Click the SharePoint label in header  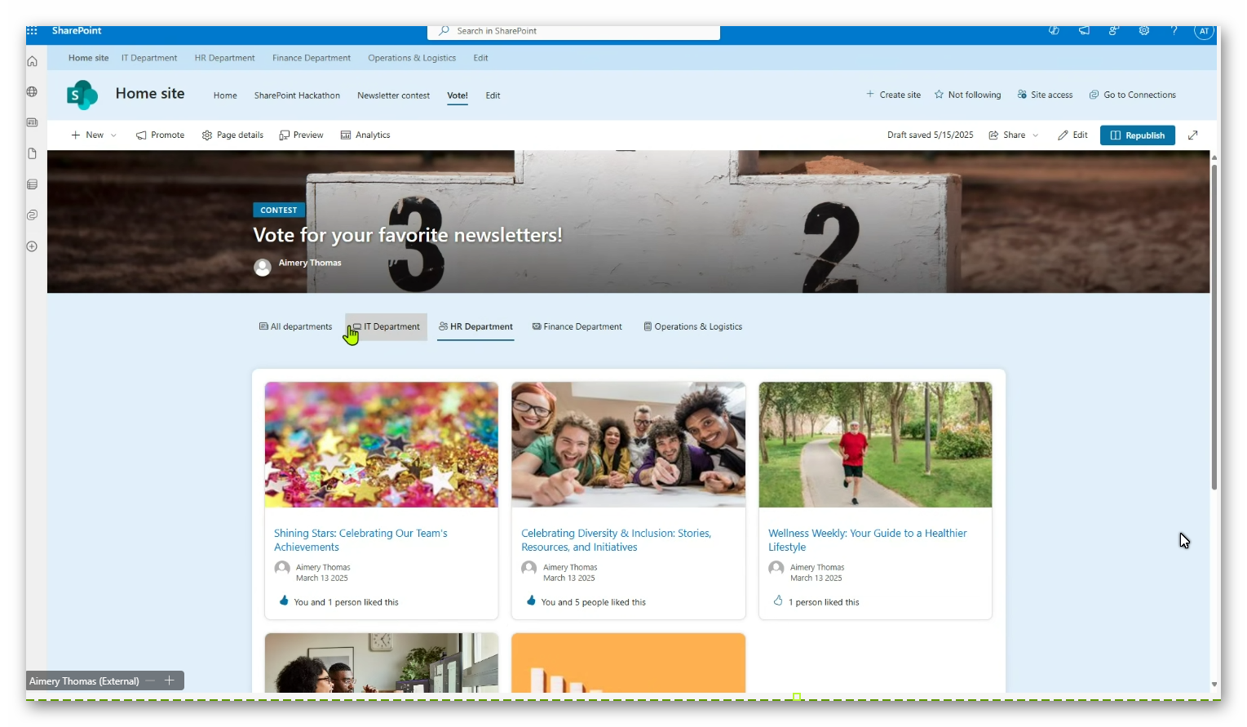click(77, 31)
